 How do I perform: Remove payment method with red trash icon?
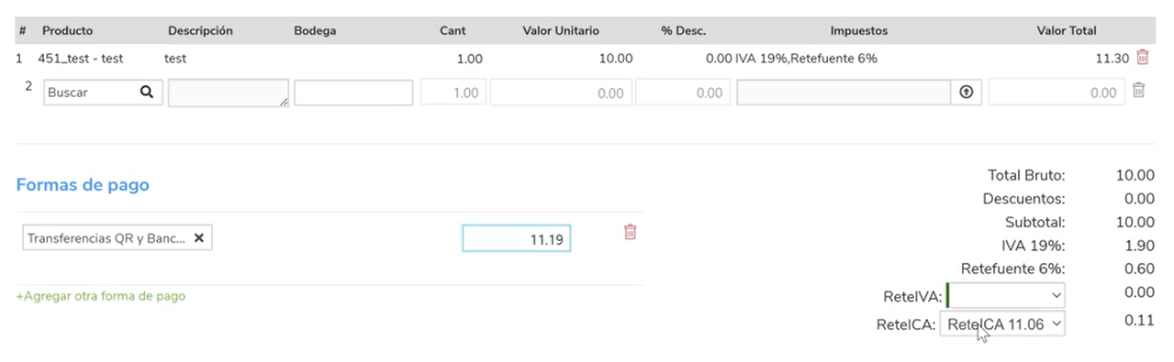pos(630,232)
